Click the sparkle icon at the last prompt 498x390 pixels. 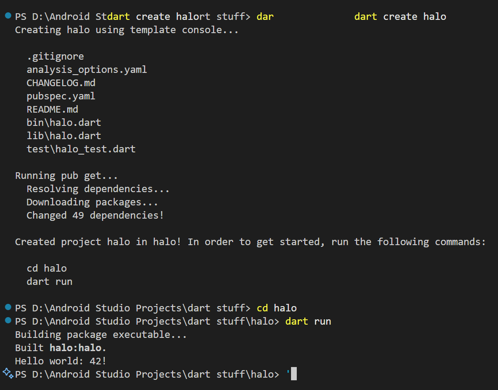click(x=8, y=373)
